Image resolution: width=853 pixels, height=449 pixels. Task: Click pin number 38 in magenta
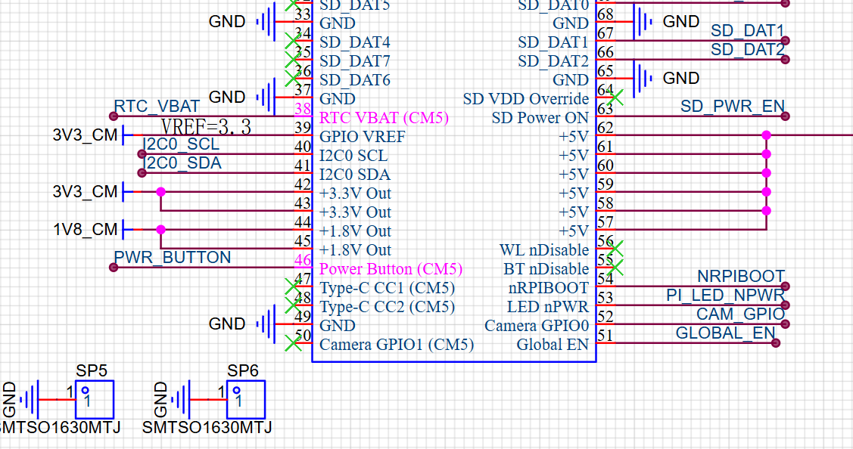303,109
